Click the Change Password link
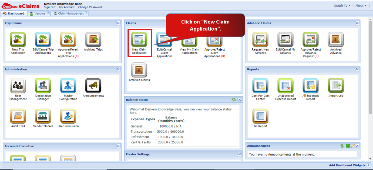Image resolution: width=373 pixels, height=170 pixels. pyautogui.click(x=90, y=7)
